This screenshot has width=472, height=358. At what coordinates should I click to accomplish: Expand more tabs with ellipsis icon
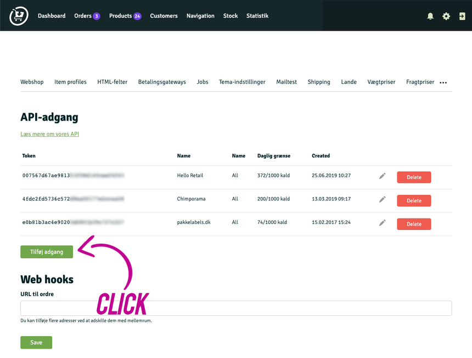(443, 83)
